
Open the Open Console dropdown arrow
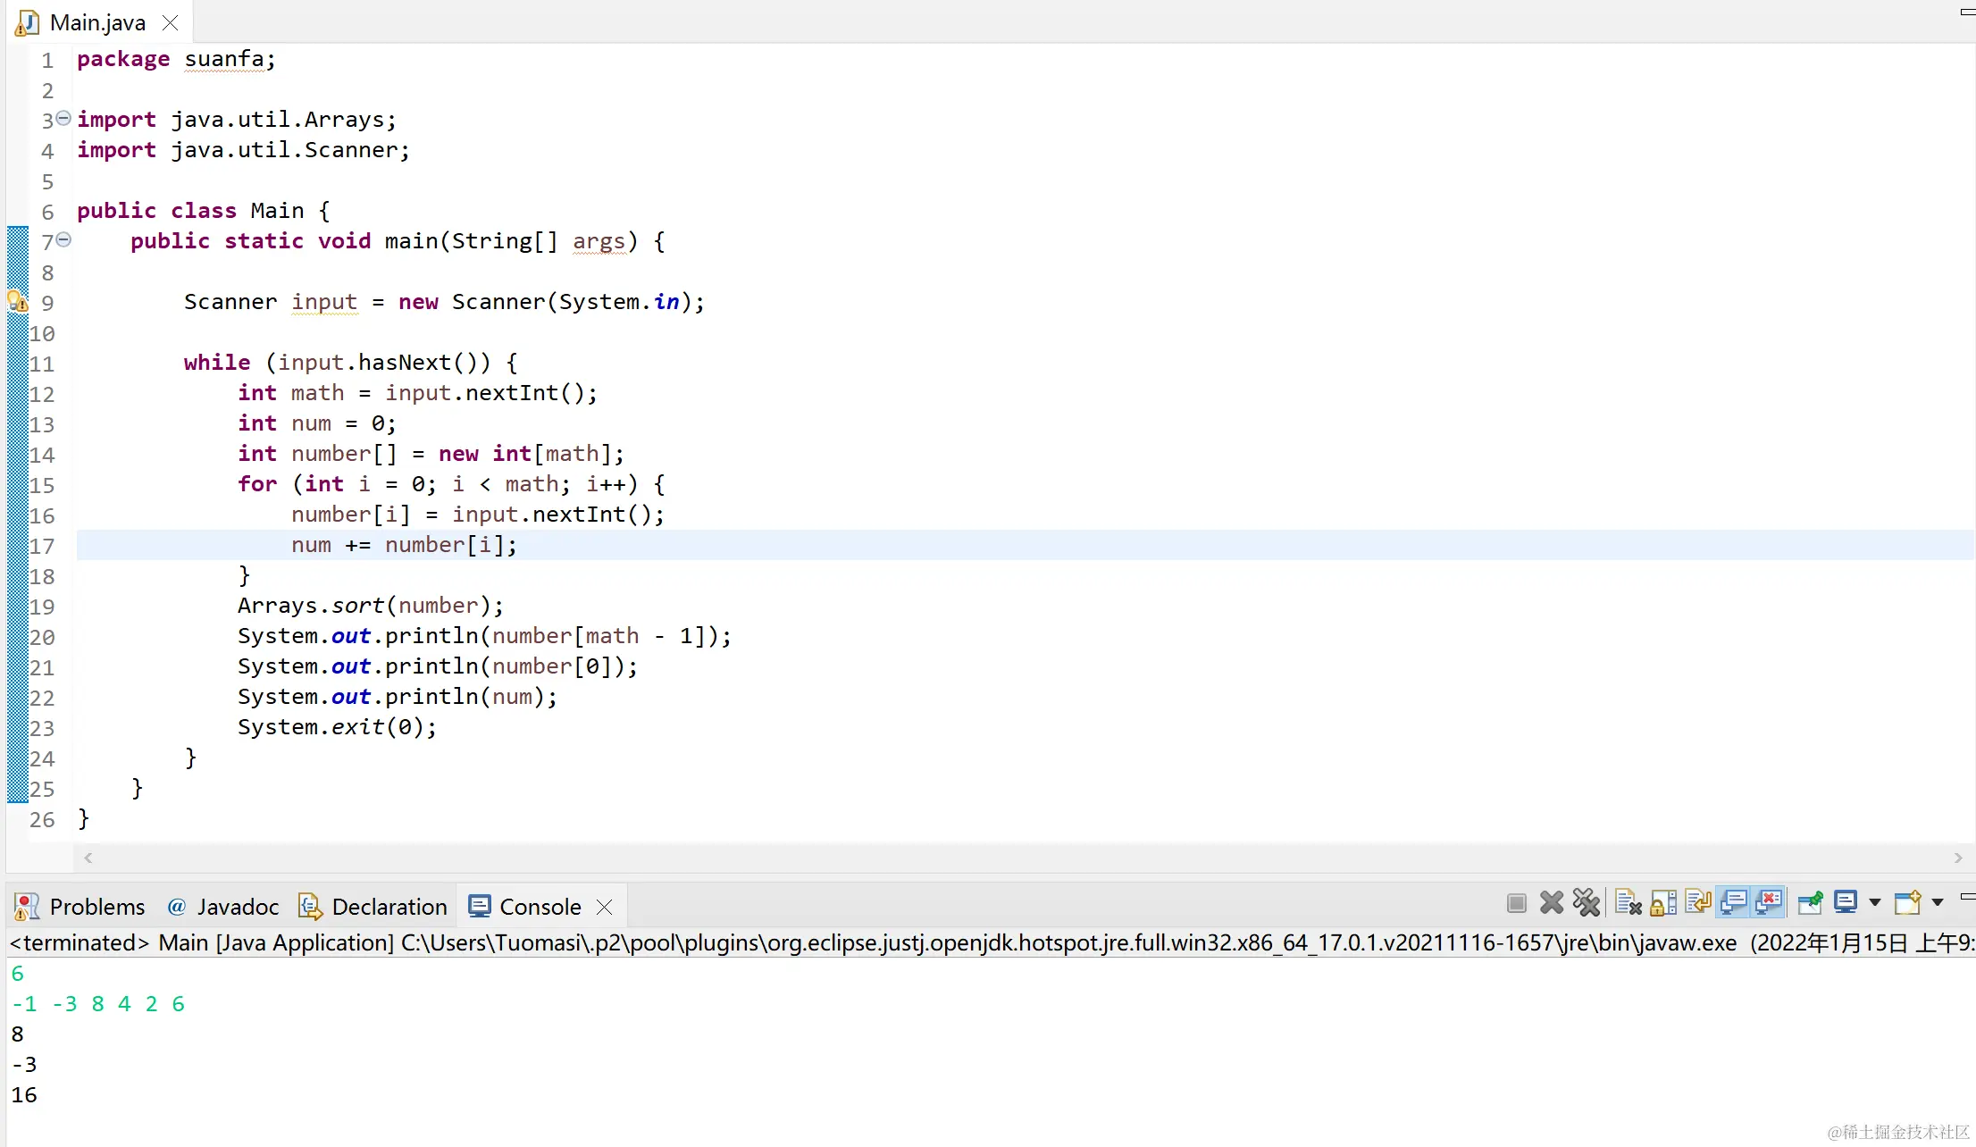point(1938,903)
